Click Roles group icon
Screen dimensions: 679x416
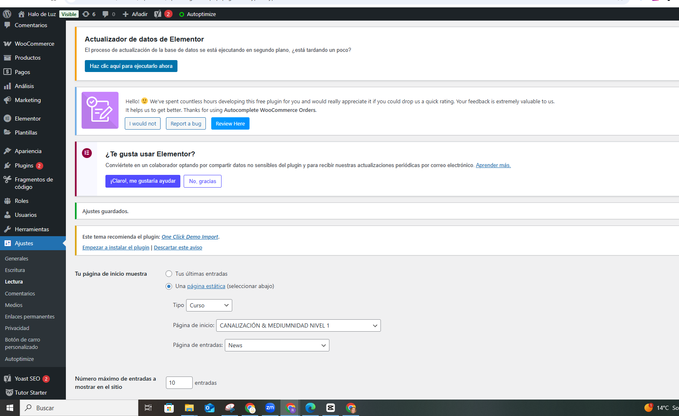point(7,201)
